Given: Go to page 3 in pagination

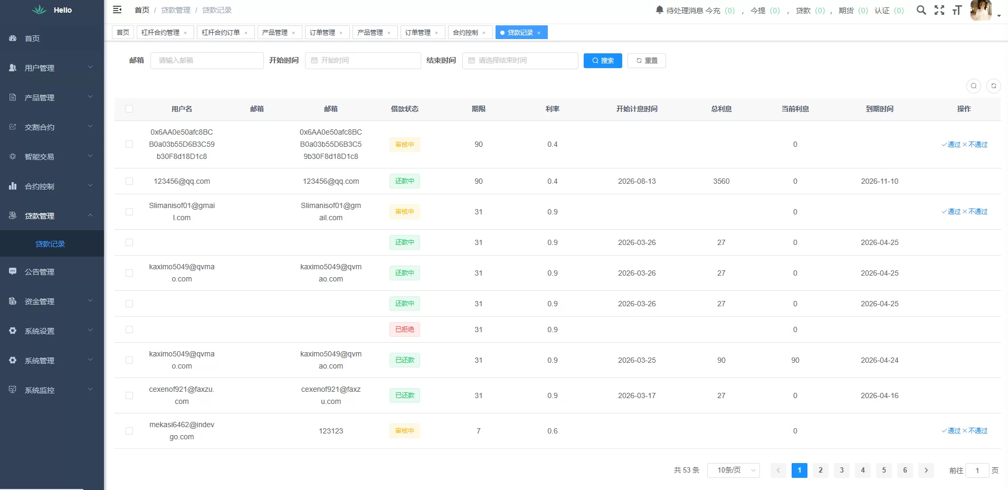Looking at the screenshot, I should tap(842, 470).
